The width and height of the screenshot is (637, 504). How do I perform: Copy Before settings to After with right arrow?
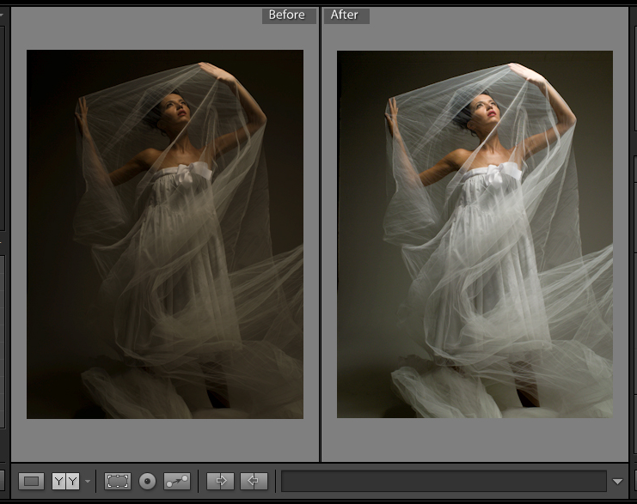[220, 481]
